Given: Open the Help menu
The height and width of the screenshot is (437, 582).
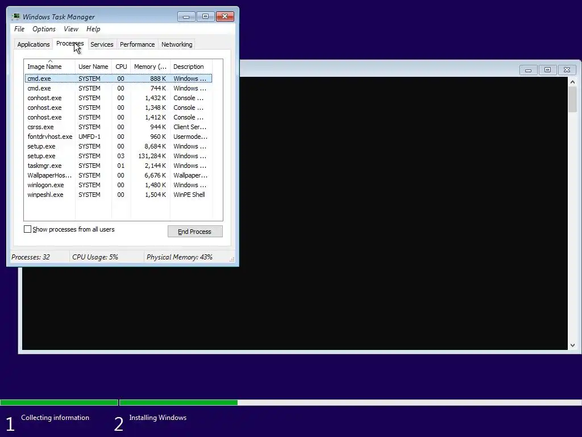Looking at the screenshot, I should tap(93, 29).
